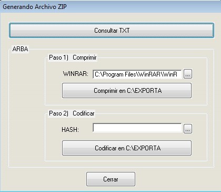221x192 pixels.
Task: Click the Generando Archivo ZIP title bar
Action: point(110,7)
